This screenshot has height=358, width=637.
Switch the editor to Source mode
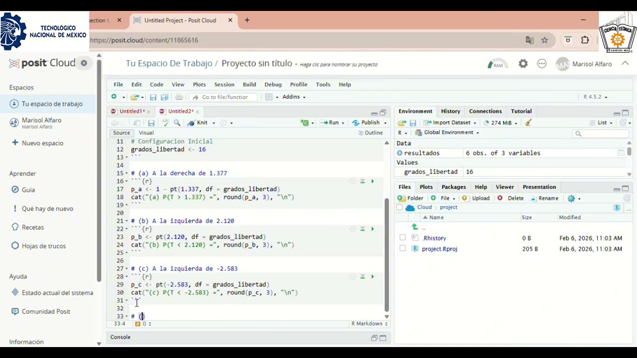121,133
